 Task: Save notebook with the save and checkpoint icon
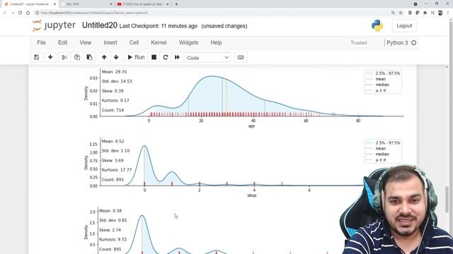click(36, 57)
